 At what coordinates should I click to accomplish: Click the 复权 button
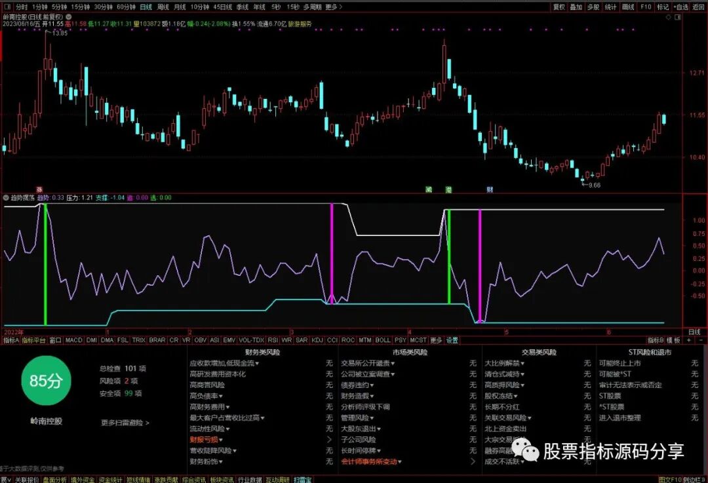click(559, 7)
